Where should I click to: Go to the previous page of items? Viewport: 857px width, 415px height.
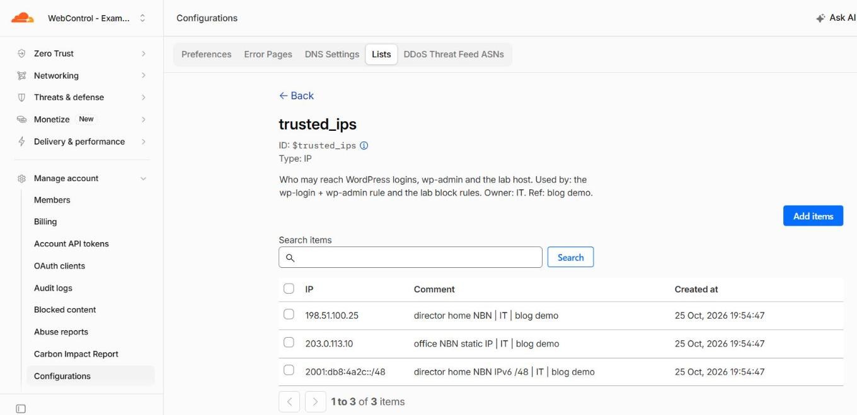point(289,402)
